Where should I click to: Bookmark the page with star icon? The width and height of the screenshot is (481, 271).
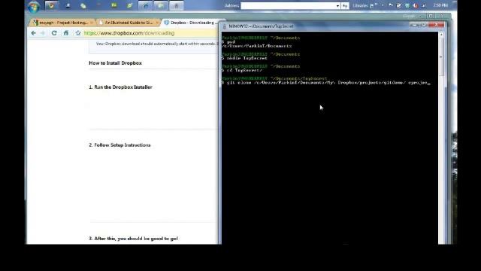click(78, 33)
